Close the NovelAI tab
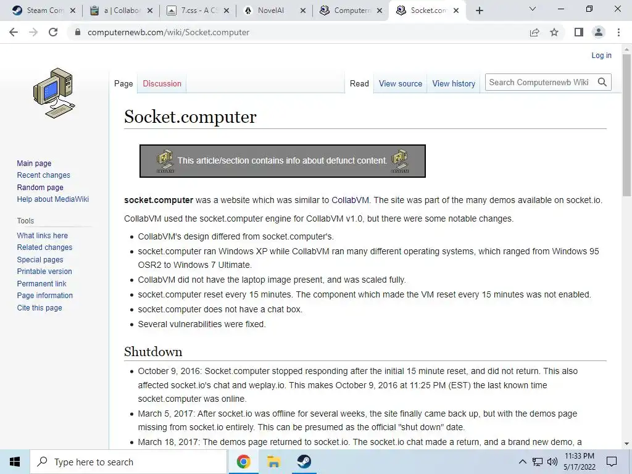The height and width of the screenshot is (474, 632). tap(302, 10)
